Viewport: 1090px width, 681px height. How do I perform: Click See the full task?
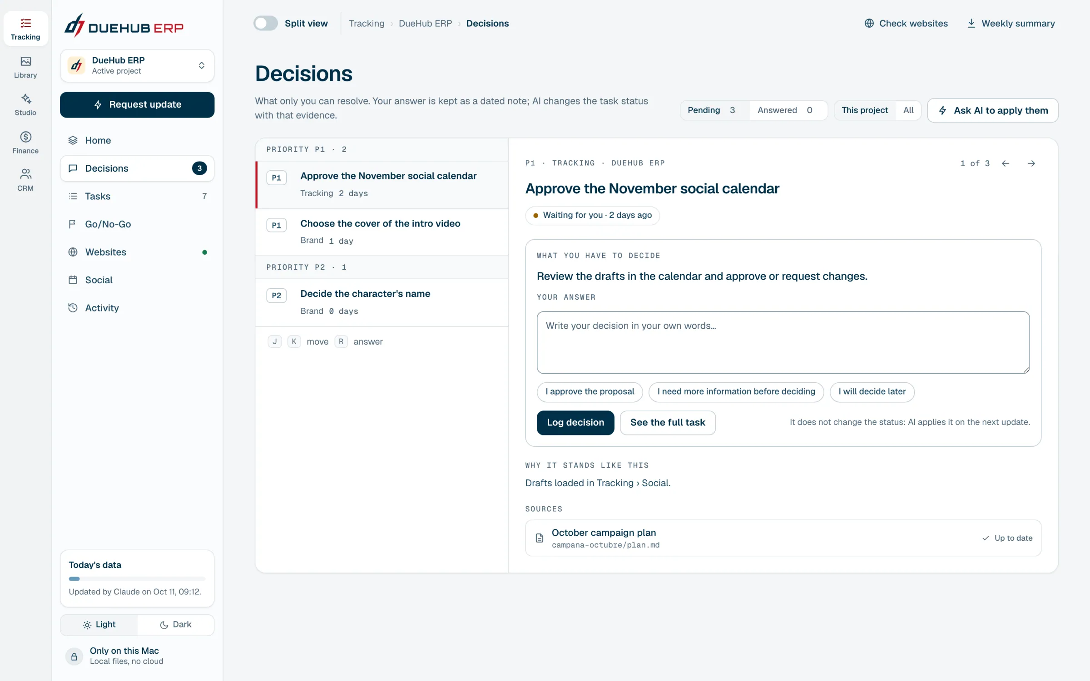[668, 423]
